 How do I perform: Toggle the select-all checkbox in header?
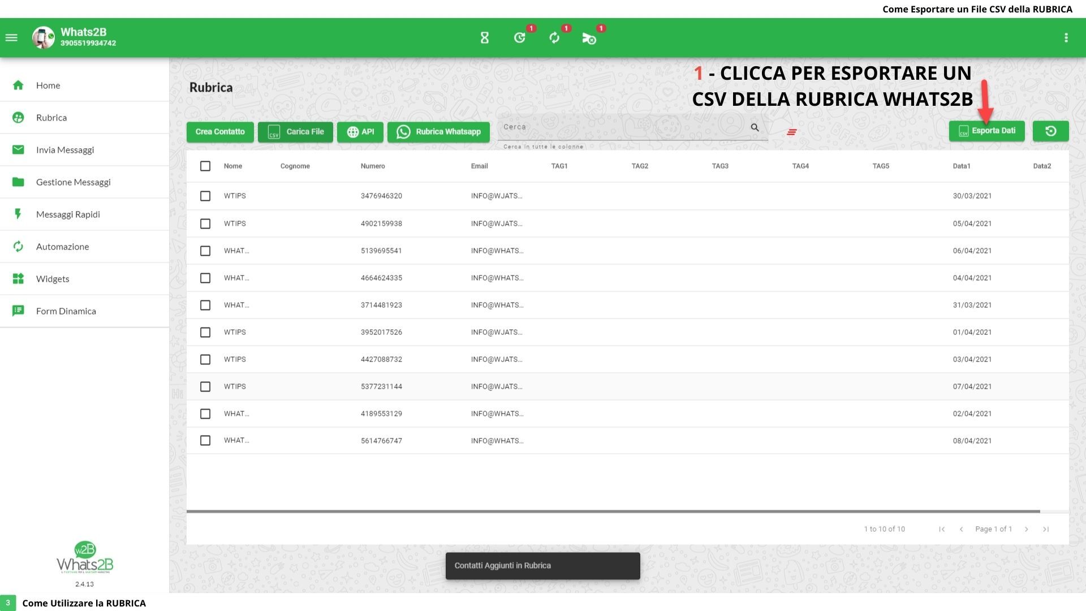pyautogui.click(x=205, y=166)
